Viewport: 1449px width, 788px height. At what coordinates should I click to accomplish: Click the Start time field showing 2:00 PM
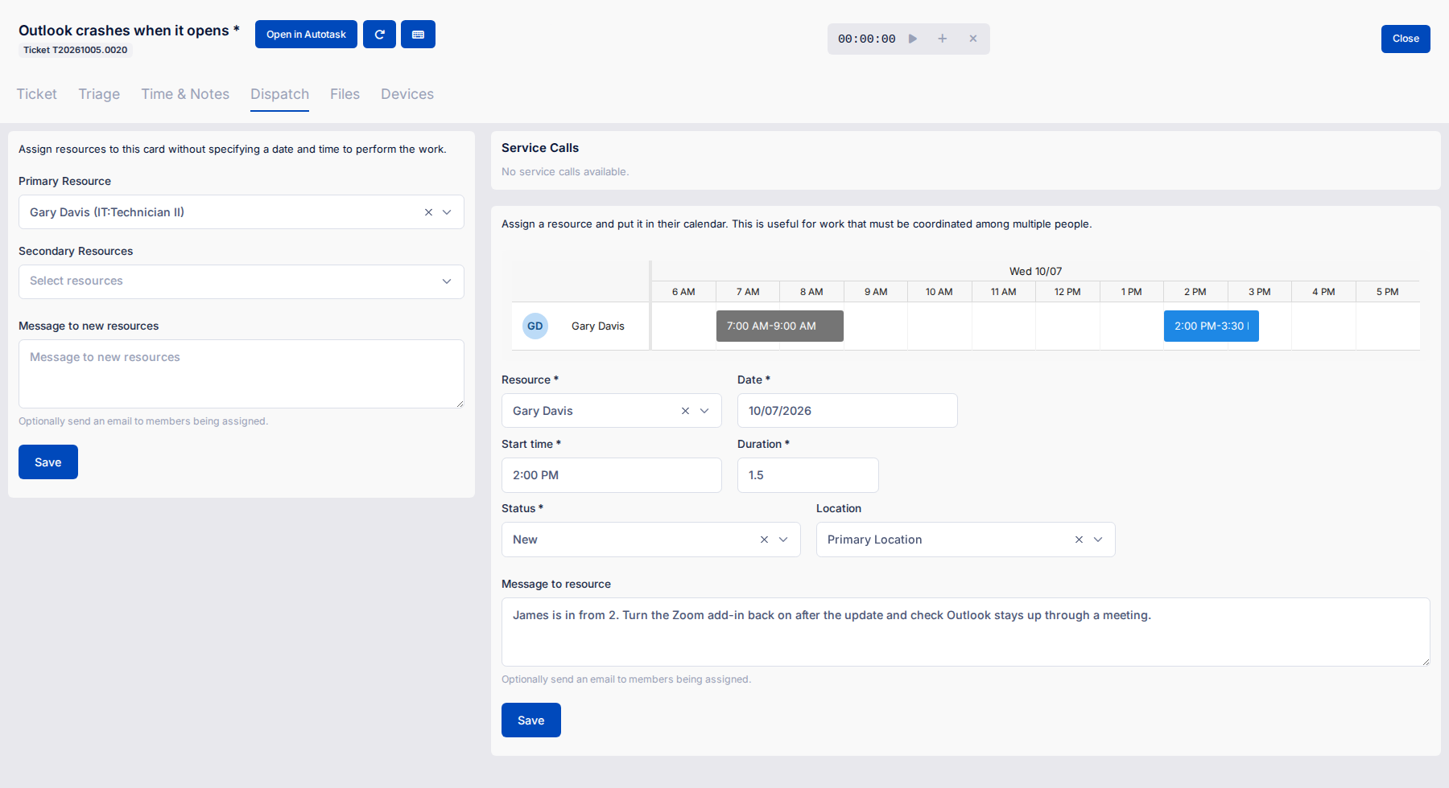pos(612,475)
